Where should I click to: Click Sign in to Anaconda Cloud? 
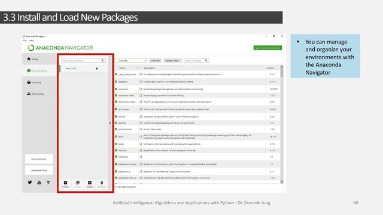coord(268,48)
